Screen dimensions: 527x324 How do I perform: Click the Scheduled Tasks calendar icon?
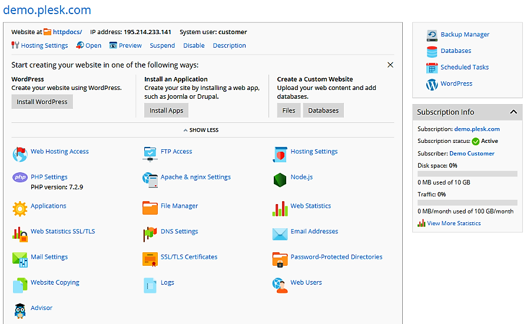pos(432,68)
